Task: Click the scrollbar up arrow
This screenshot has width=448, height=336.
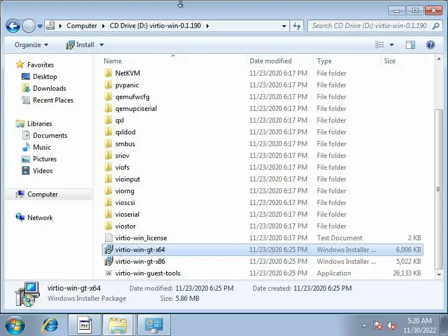Action: pos(439,59)
